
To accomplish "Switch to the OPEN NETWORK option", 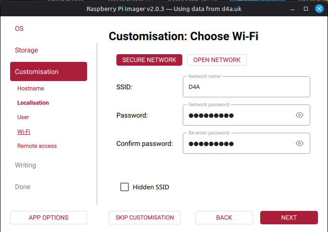I will click(216, 60).
